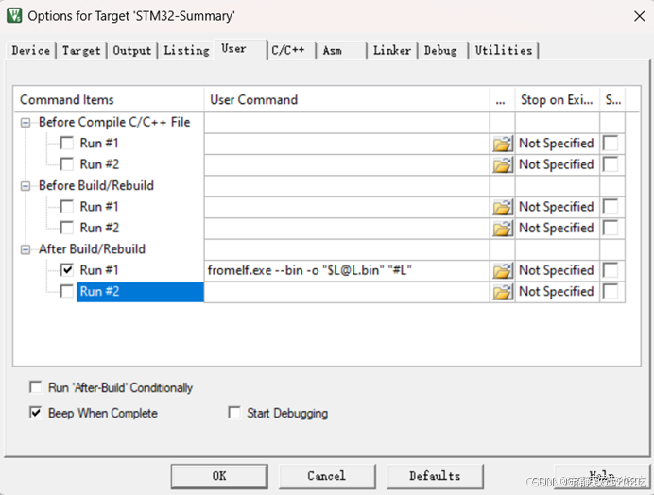Toggle Beep When Complete checkbox
Screen dimensions: 654x495
pyautogui.click(x=36, y=413)
